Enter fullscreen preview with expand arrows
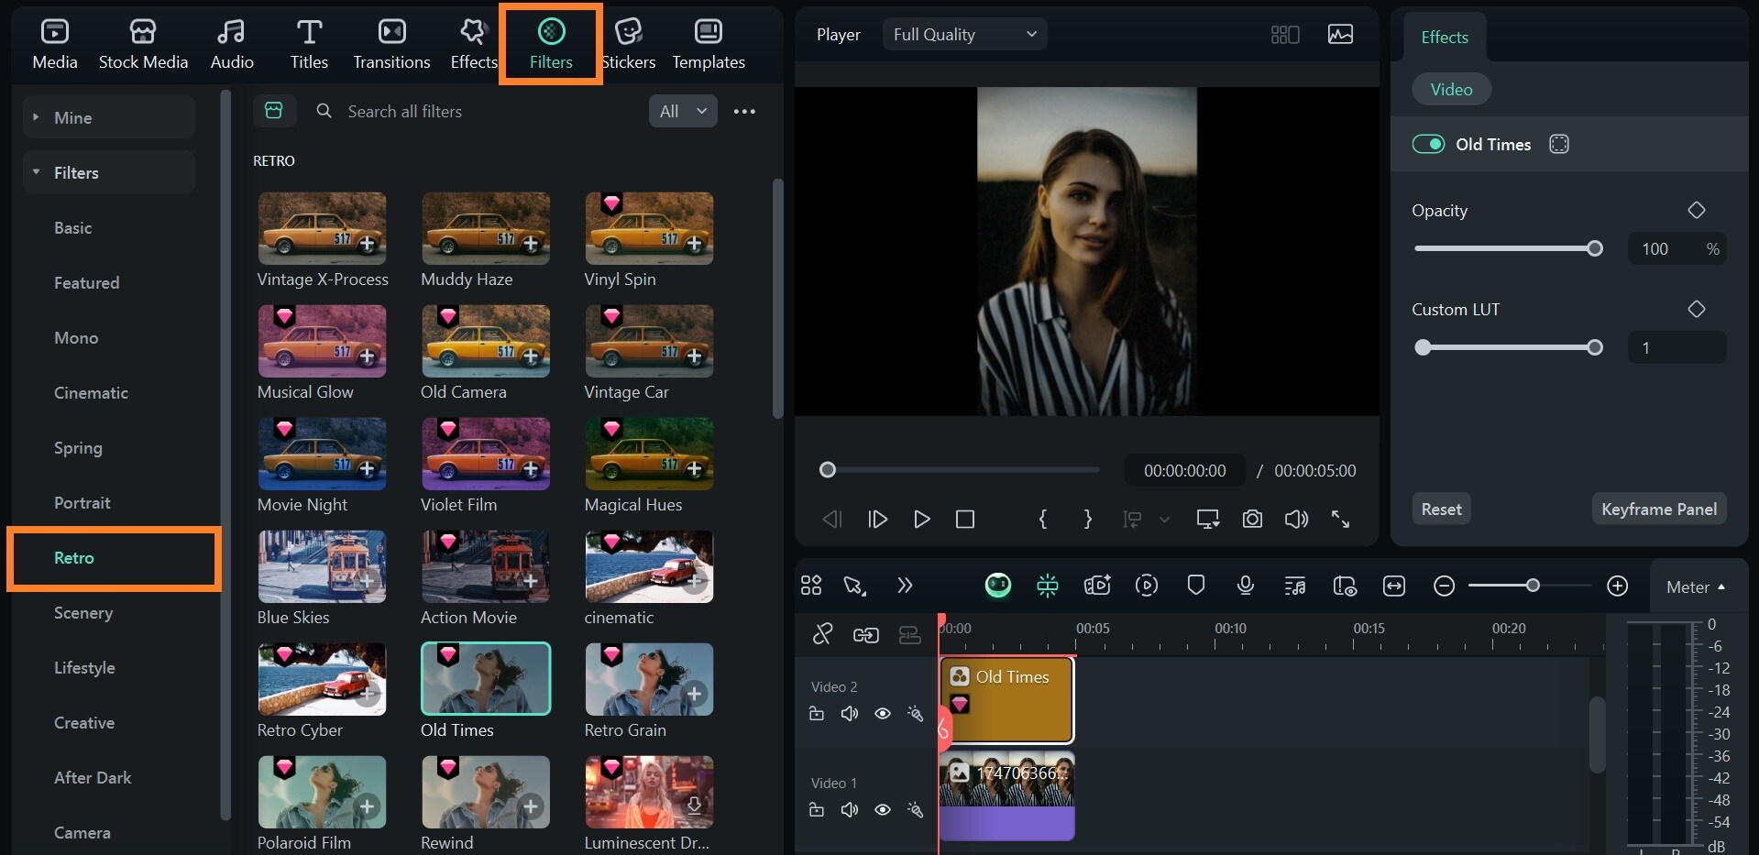The image size is (1759, 855). [x=1340, y=520]
